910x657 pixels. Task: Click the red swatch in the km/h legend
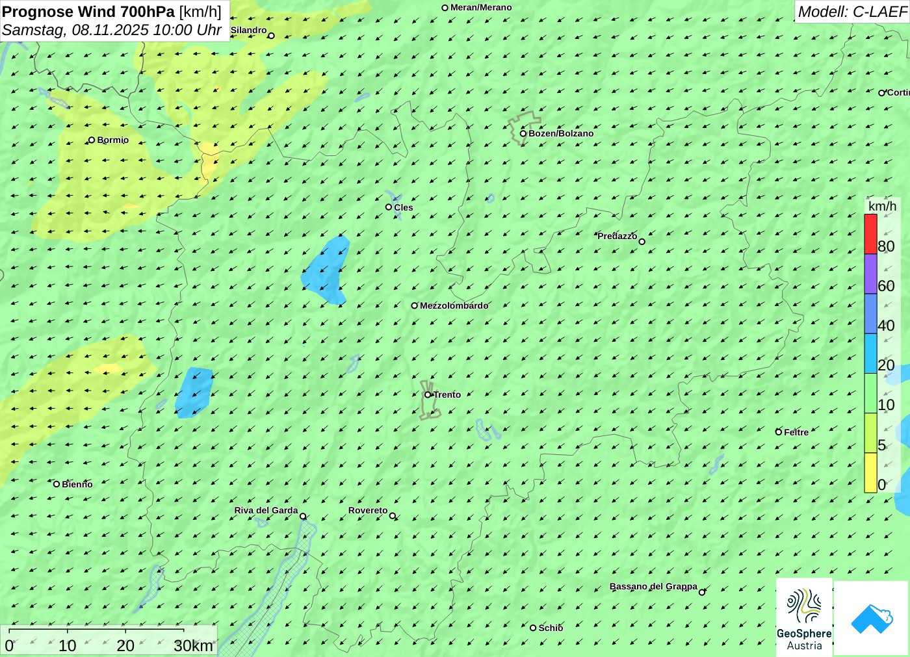[870, 234]
